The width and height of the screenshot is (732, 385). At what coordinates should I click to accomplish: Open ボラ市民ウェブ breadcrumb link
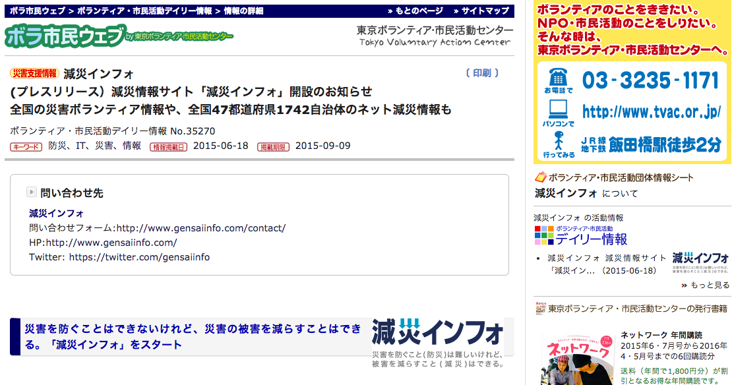37,11
